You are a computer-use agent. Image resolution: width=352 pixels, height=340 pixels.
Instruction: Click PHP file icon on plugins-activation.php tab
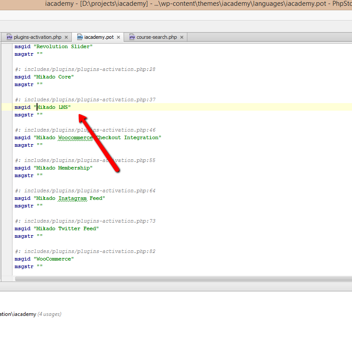[9, 37]
